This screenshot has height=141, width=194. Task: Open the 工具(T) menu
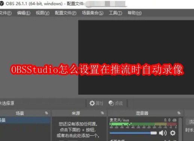pos(115,13)
